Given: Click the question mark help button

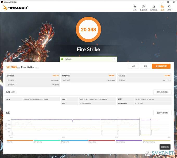Looking at the screenshot, I should pyautogui.click(x=114, y=59).
